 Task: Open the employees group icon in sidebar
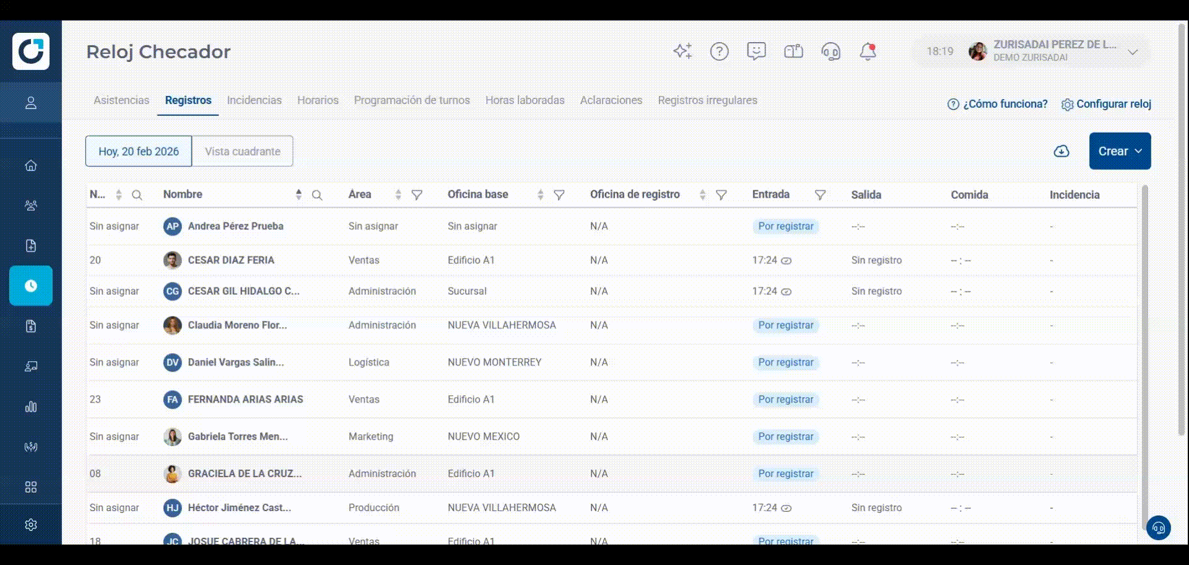click(31, 205)
